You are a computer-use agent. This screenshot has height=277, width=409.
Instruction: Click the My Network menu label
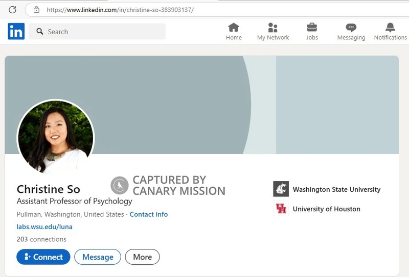[x=273, y=37]
